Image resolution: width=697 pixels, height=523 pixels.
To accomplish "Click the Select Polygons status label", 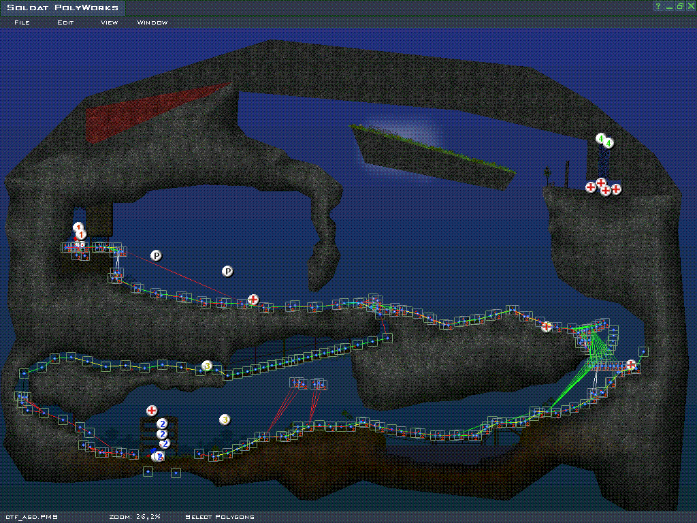I will point(220,517).
